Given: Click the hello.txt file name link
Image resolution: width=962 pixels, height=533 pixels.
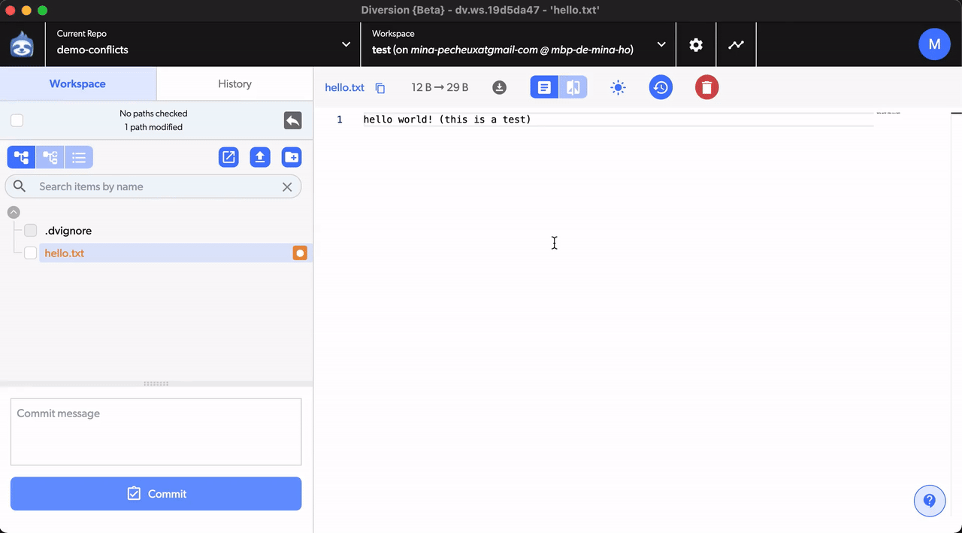Looking at the screenshot, I should click(344, 87).
